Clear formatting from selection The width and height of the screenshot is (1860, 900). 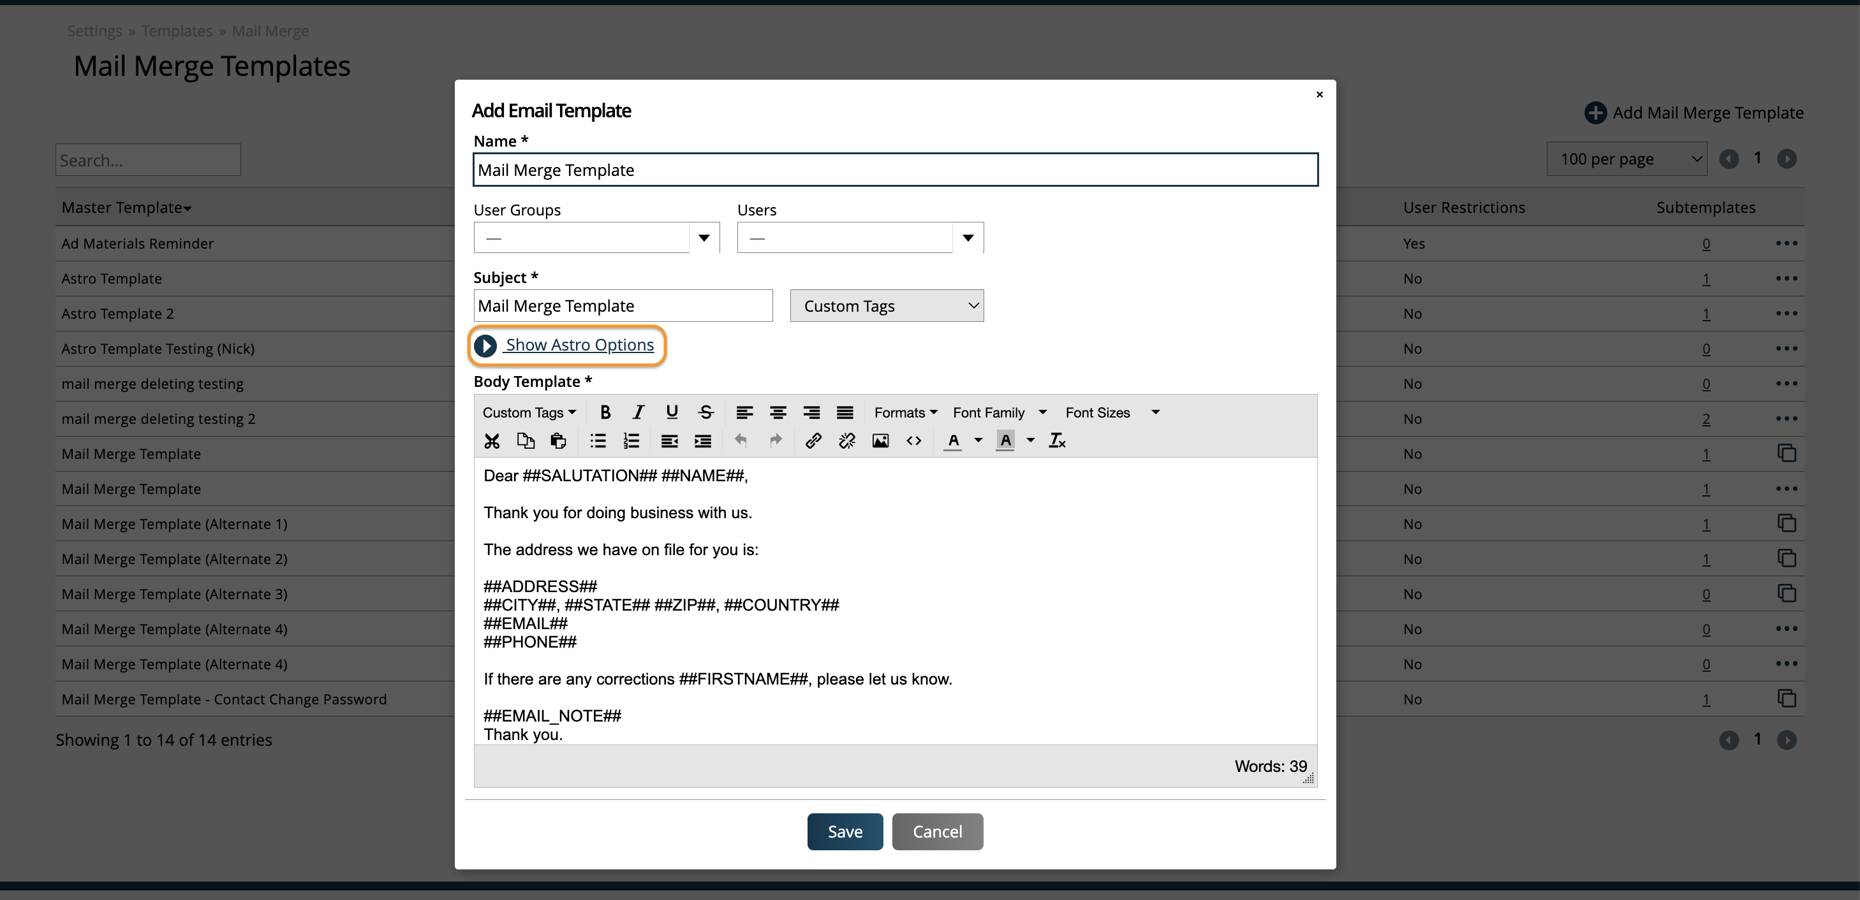click(1057, 440)
